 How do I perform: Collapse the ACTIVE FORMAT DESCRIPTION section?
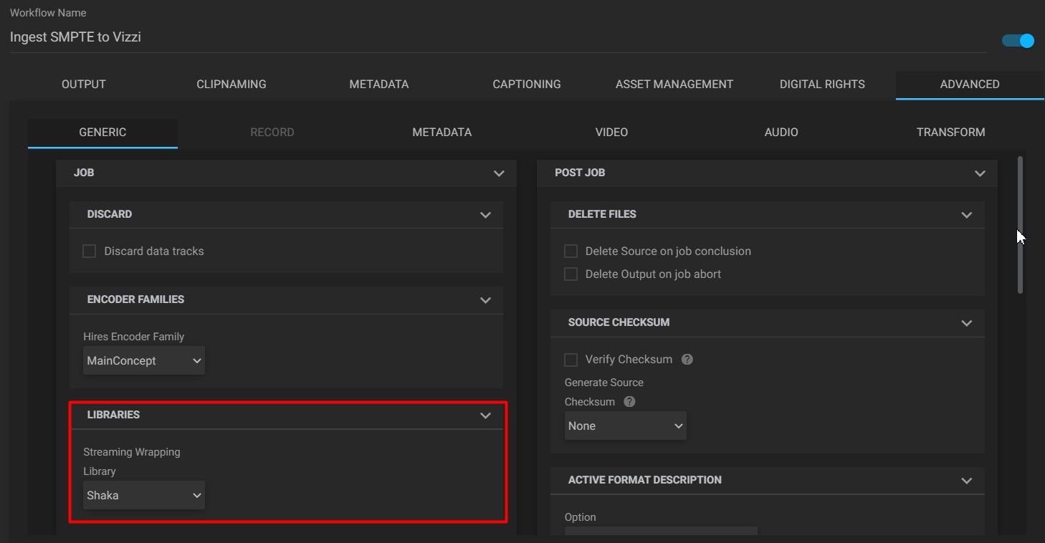967,480
